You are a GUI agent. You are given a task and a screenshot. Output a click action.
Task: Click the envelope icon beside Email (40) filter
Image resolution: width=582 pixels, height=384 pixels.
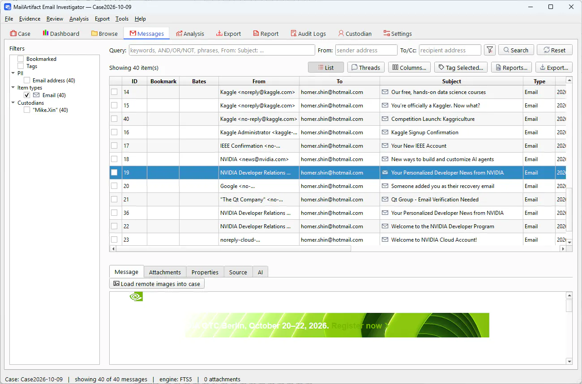(x=36, y=95)
